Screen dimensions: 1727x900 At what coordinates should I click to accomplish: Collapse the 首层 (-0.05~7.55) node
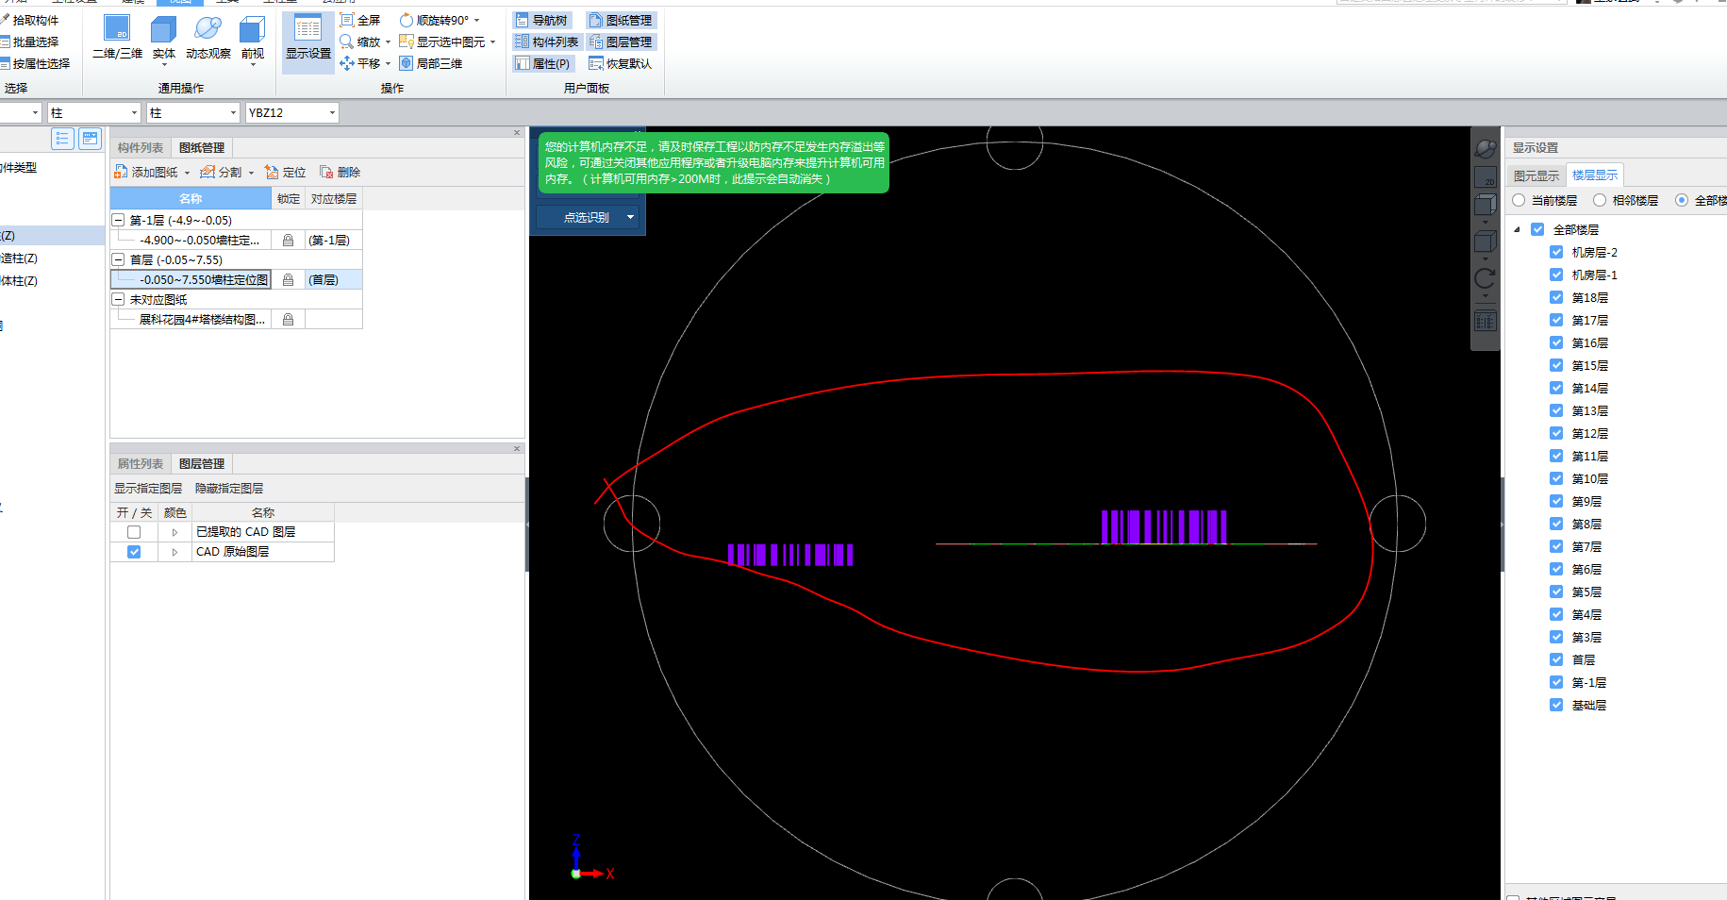point(119,259)
